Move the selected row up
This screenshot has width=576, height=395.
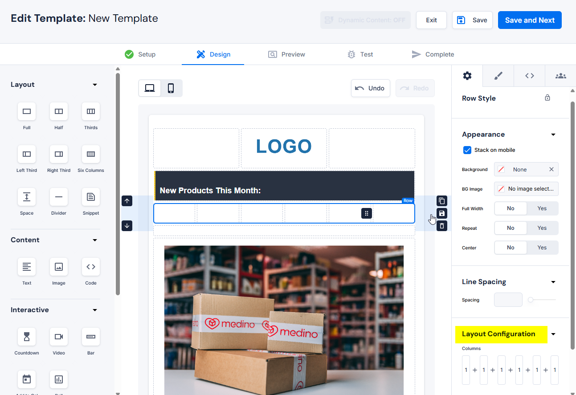(x=127, y=201)
